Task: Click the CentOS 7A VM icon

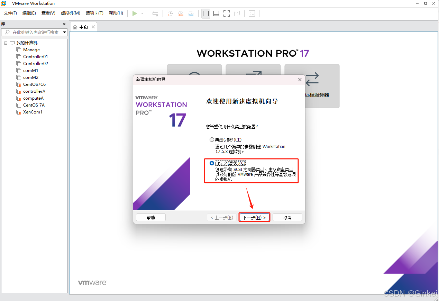Action: tap(19, 105)
